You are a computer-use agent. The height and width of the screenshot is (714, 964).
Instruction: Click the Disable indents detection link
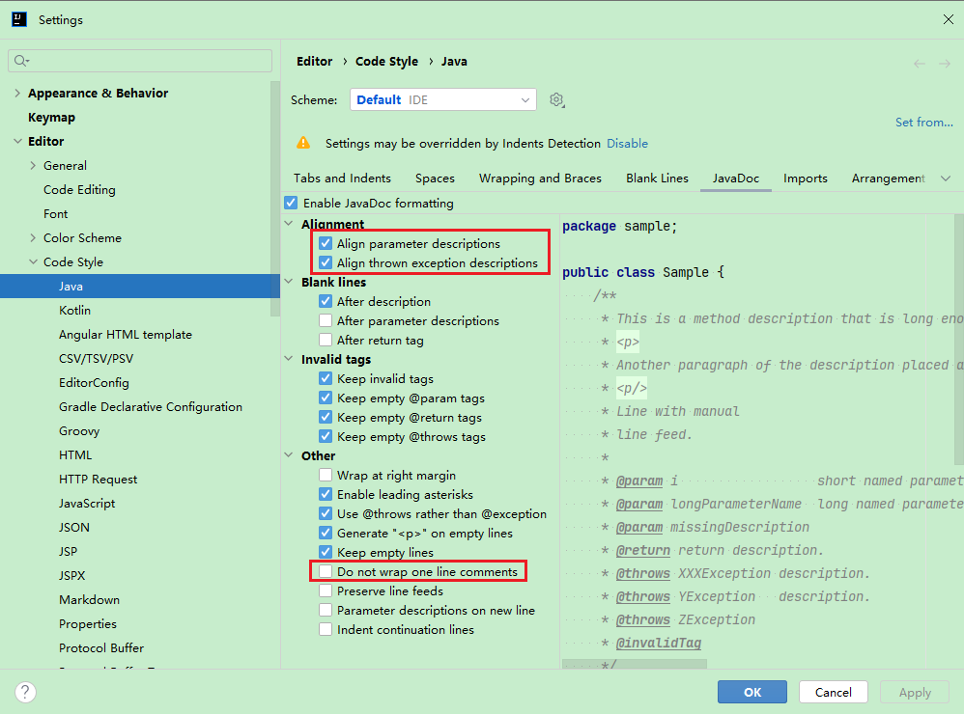tap(627, 143)
